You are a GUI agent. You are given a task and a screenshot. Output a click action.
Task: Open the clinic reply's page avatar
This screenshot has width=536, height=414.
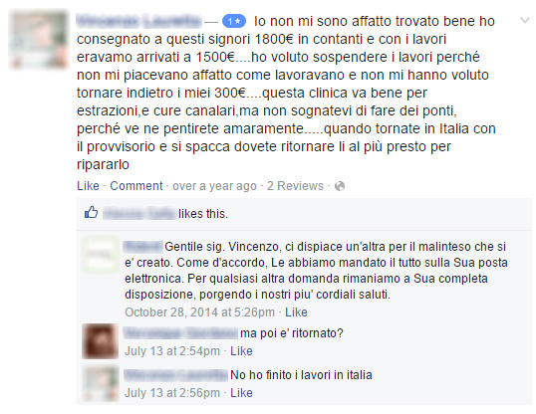(100, 254)
